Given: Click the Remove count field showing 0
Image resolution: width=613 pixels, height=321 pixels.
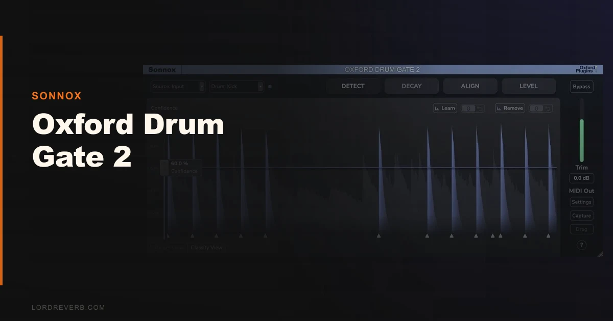Looking at the screenshot, I should tap(536, 109).
